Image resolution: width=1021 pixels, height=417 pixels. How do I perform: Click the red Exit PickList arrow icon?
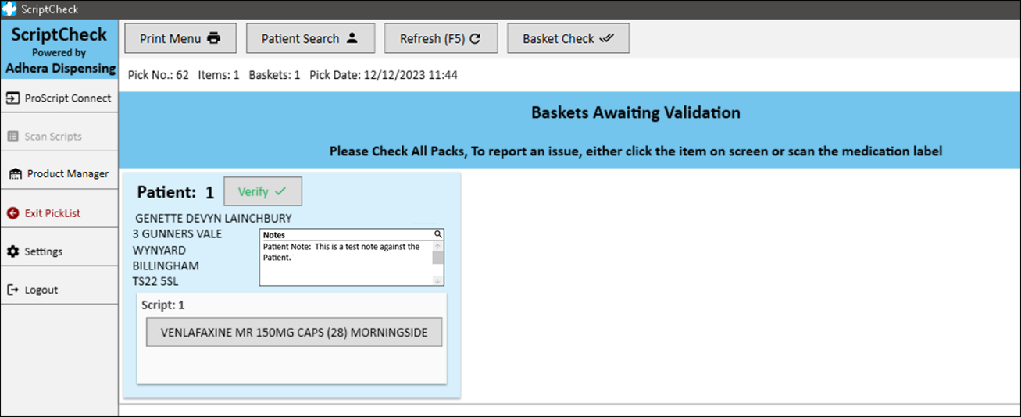tap(12, 213)
